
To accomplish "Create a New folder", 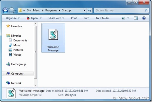I will 102,18.
